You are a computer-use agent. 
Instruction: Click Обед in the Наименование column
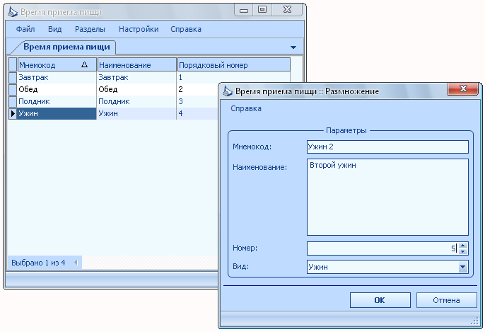click(x=136, y=89)
